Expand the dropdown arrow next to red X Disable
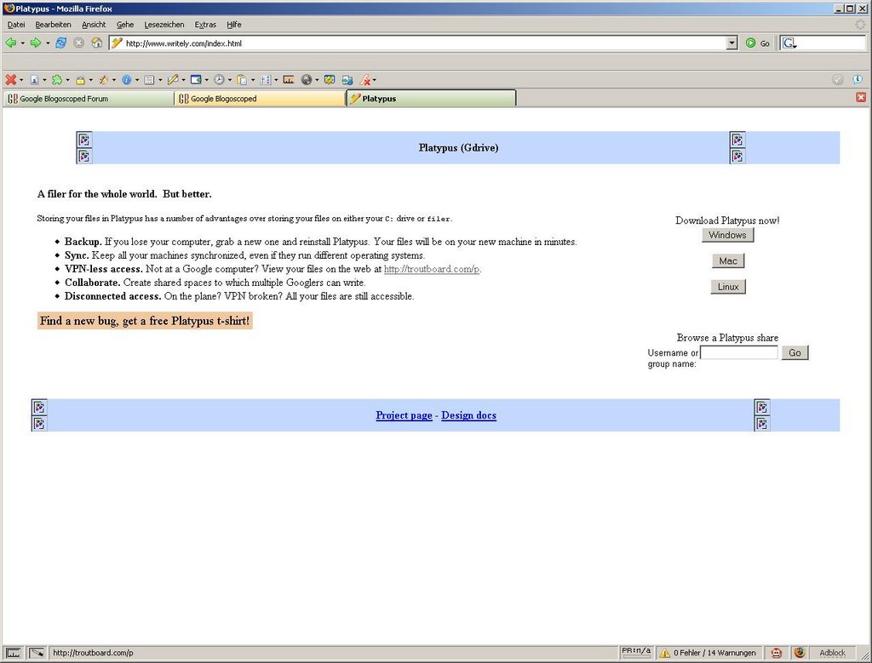Image resolution: width=872 pixels, height=663 pixels. 21,81
